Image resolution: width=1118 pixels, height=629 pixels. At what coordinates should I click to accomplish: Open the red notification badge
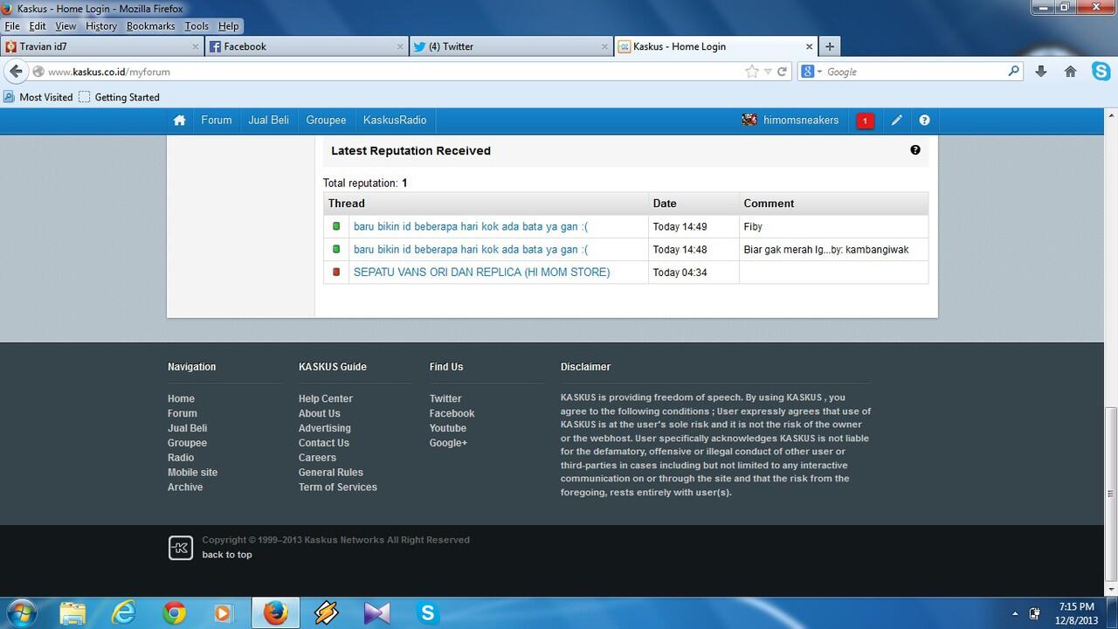click(865, 121)
